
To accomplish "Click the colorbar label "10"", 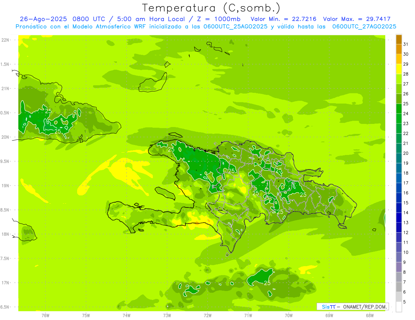I will click(406, 252).
